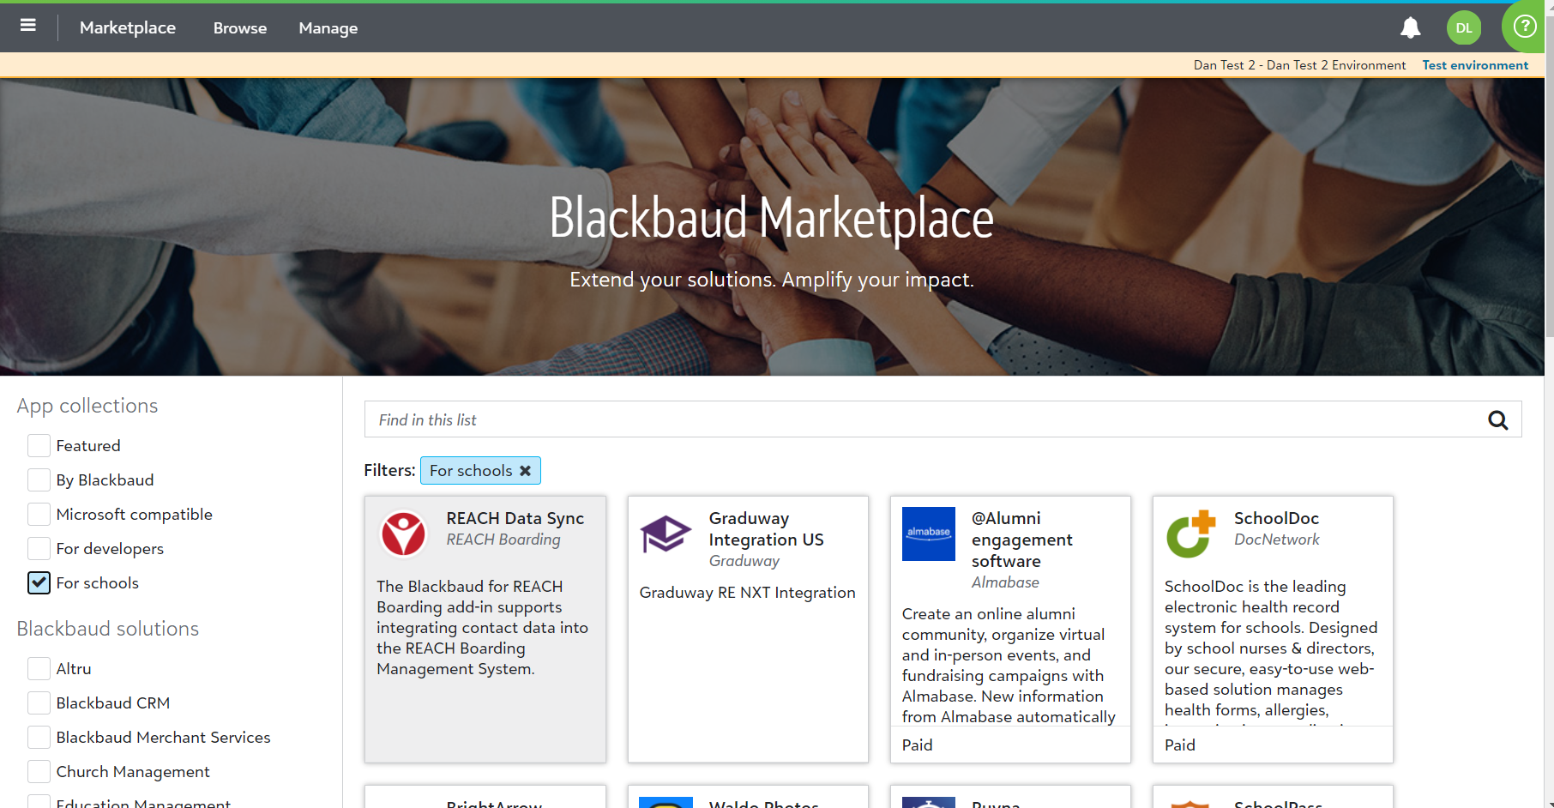Click the Dan Test 2 environment name
This screenshot has width=1554, height=808.
1299,65
